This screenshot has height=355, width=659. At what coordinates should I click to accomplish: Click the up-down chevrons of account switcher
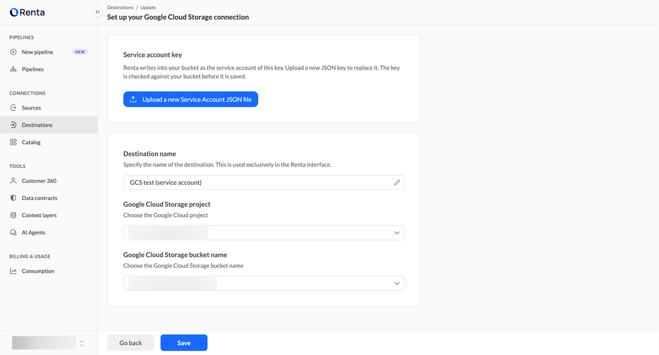pos(82,343)
